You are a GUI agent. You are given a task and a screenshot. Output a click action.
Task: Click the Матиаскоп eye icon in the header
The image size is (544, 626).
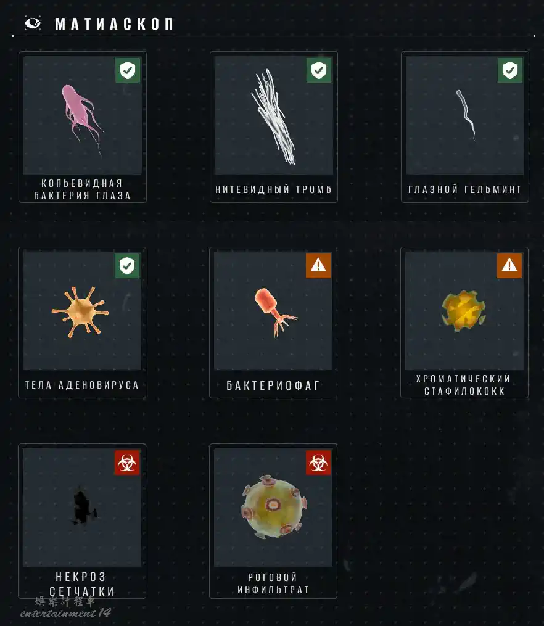tap(33, 23)
